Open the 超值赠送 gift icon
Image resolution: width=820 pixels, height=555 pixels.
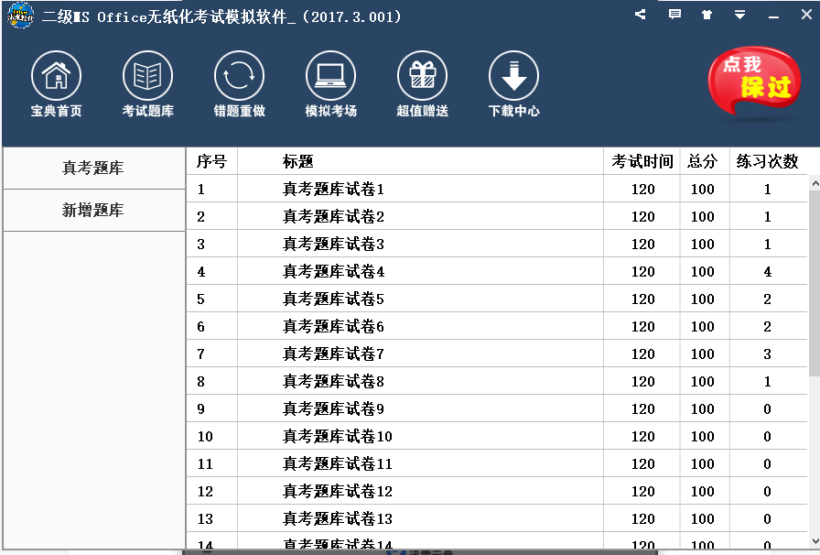(x=422, y=75)
